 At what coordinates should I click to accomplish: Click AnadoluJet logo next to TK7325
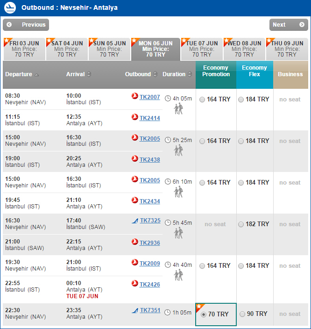tap(135, 220)
